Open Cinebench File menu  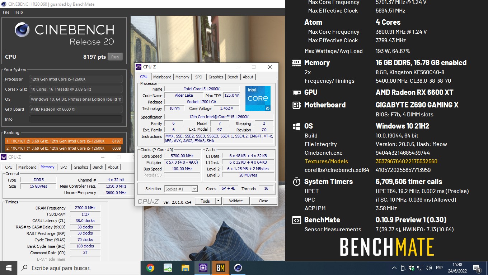6,12
